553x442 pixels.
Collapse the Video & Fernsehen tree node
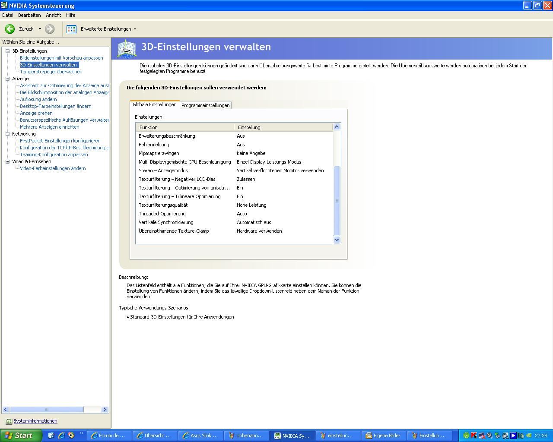tap(7, 161)
